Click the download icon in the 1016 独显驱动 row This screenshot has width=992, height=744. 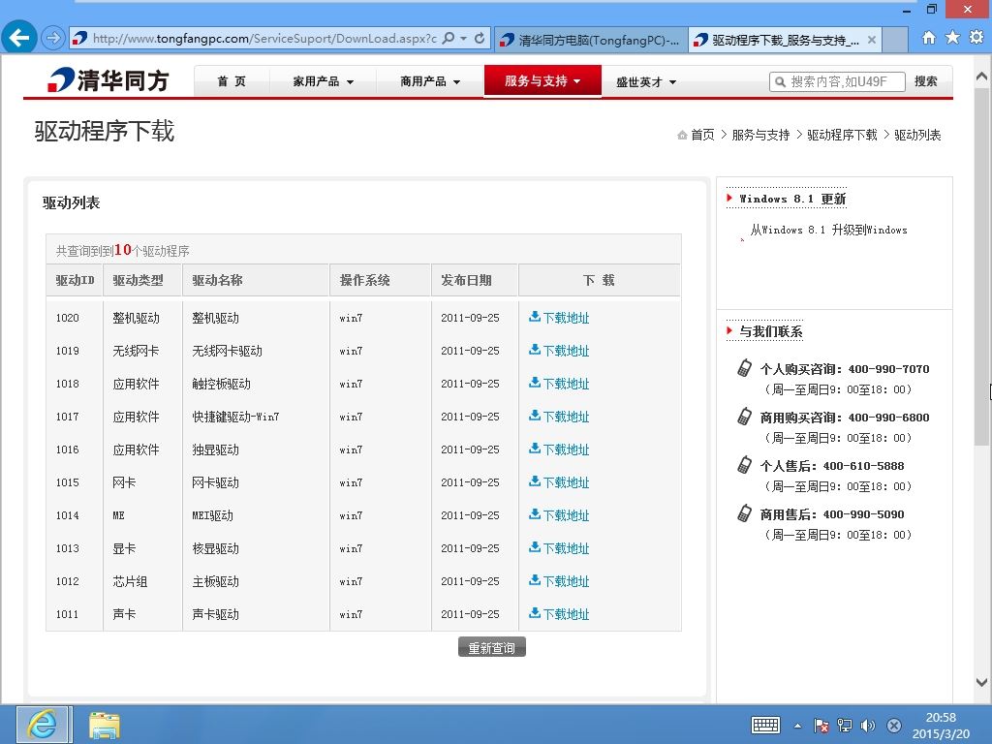point(535,448)
